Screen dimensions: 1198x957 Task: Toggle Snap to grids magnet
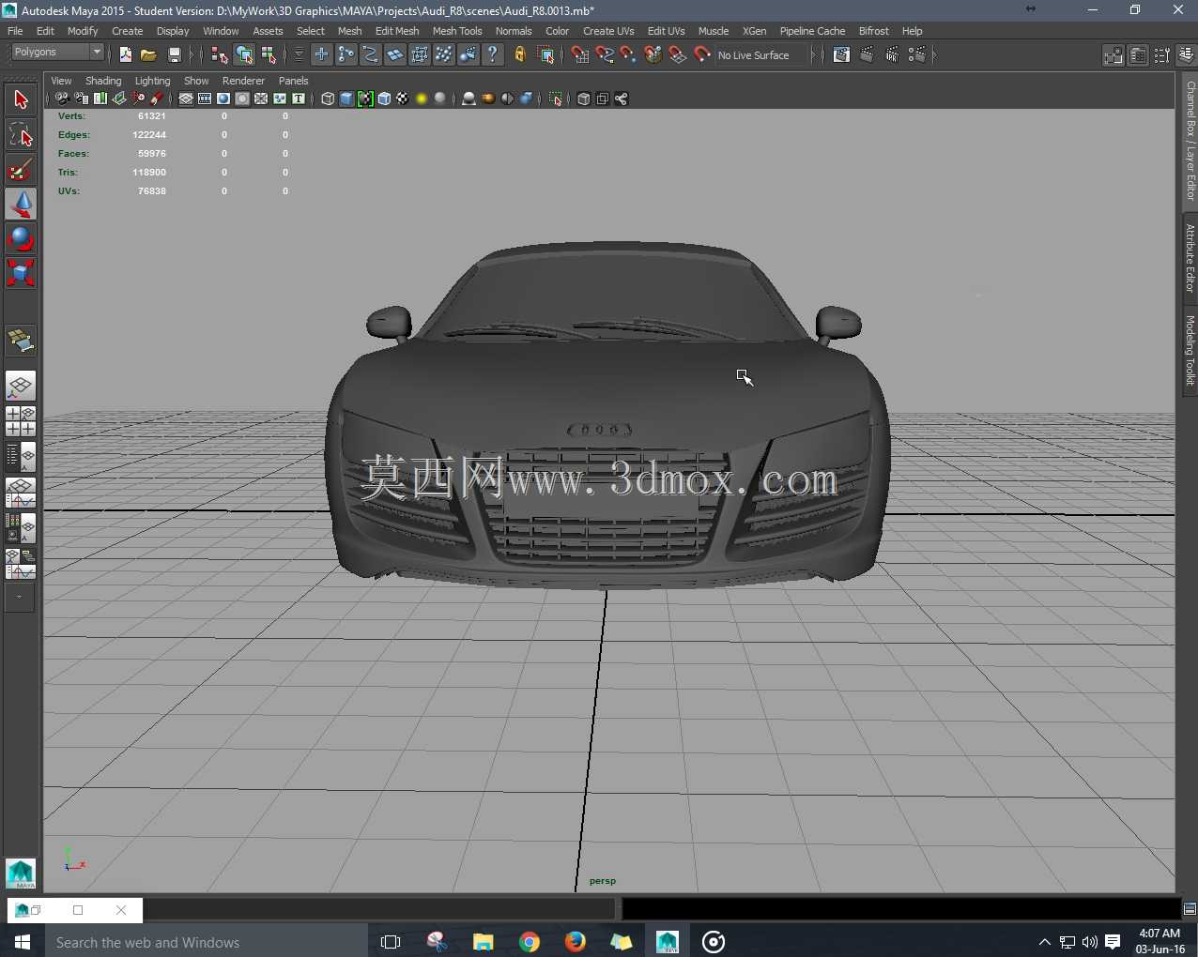[x=580, y=55]
